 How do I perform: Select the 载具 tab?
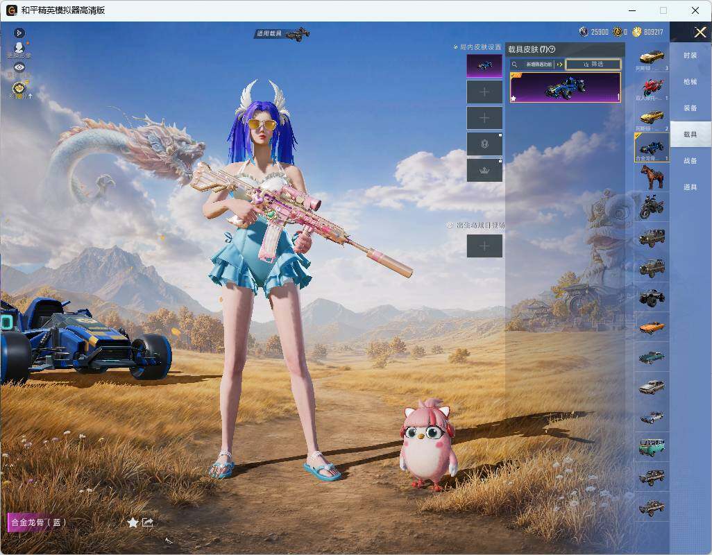point(690,135)
